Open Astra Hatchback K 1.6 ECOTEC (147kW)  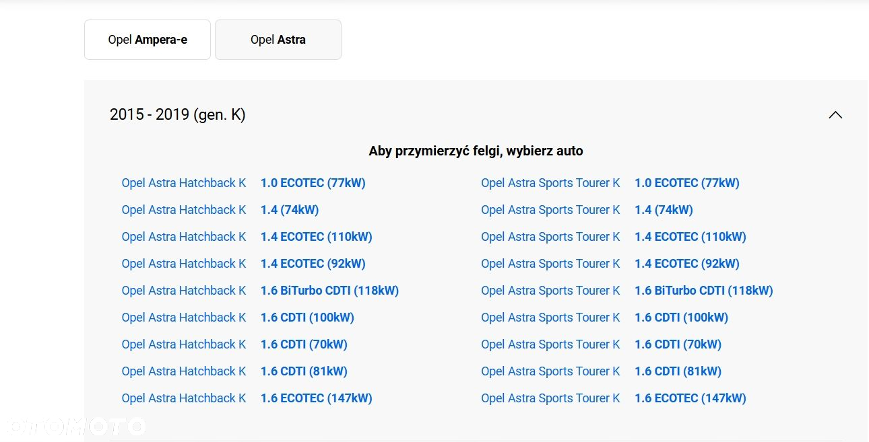[x=247, y=398]
